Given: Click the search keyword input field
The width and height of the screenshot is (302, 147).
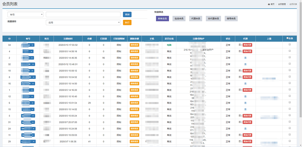Looking at the screenshot, I should click(x=83, y=15).
